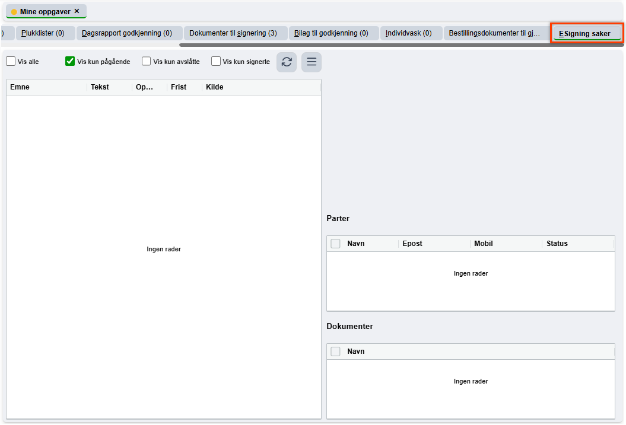The height and width of the screenshot is (425, 626).
Task: Sort Parter by Status column
Action: click(x=578, y=244)
